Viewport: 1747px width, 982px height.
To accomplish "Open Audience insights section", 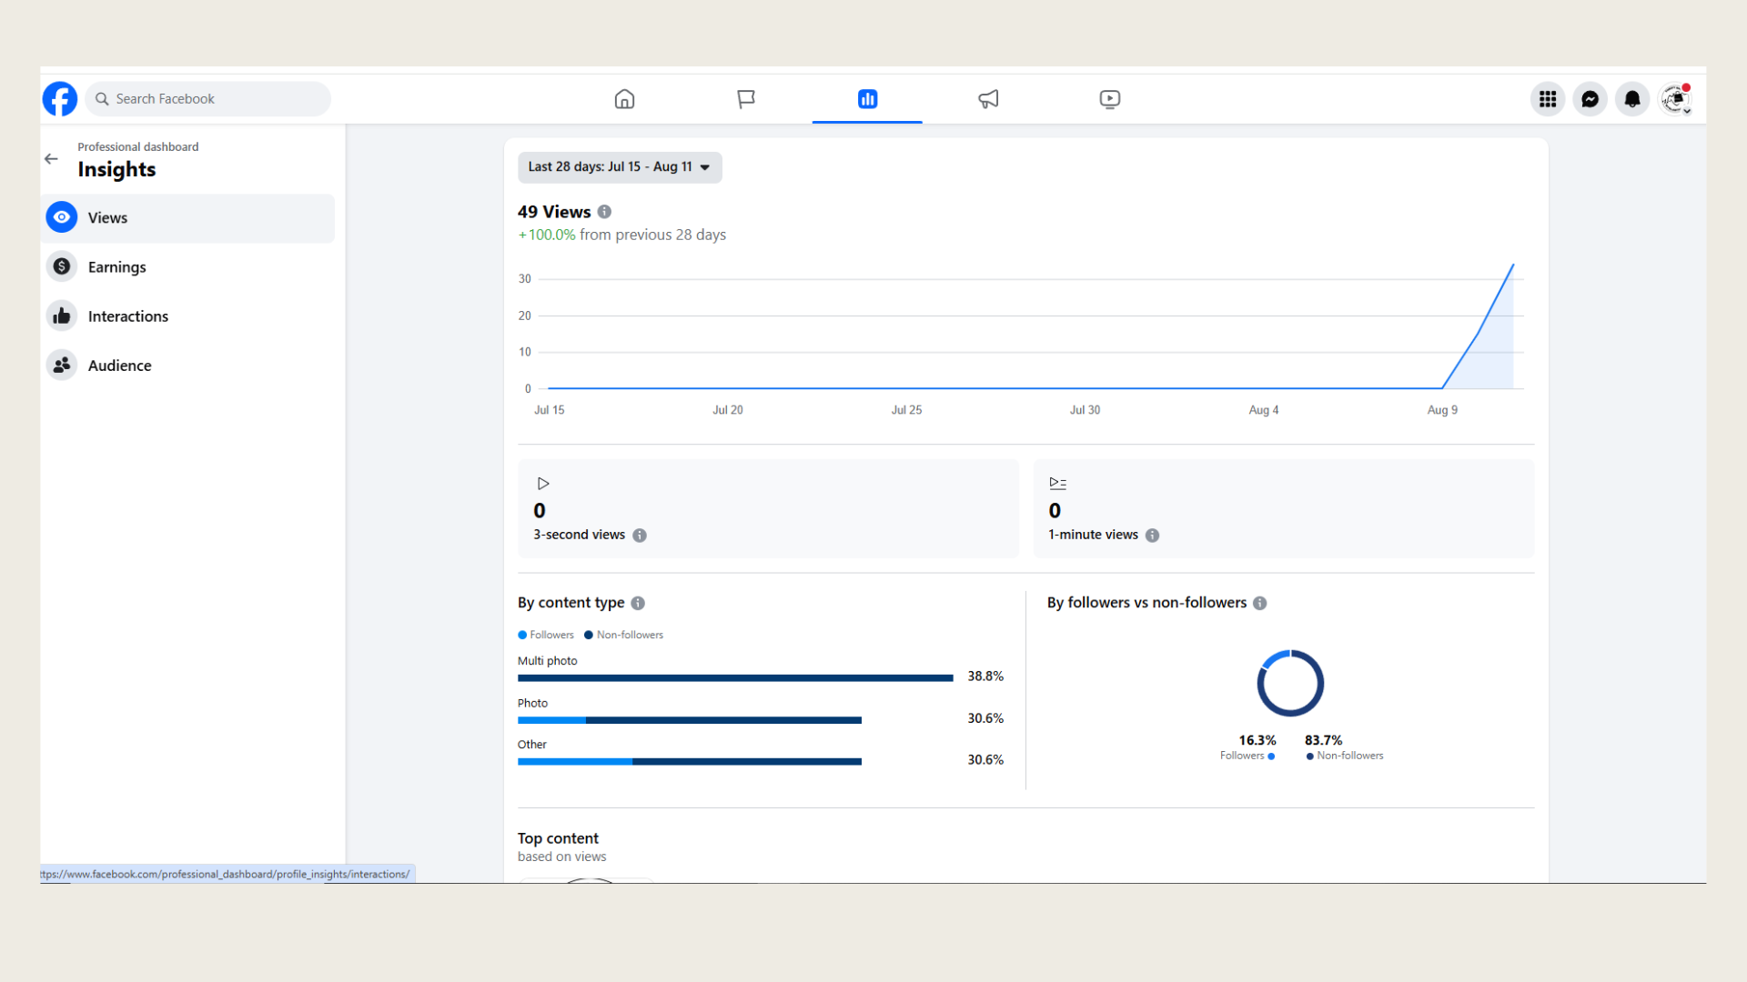I will coord(119,366).
